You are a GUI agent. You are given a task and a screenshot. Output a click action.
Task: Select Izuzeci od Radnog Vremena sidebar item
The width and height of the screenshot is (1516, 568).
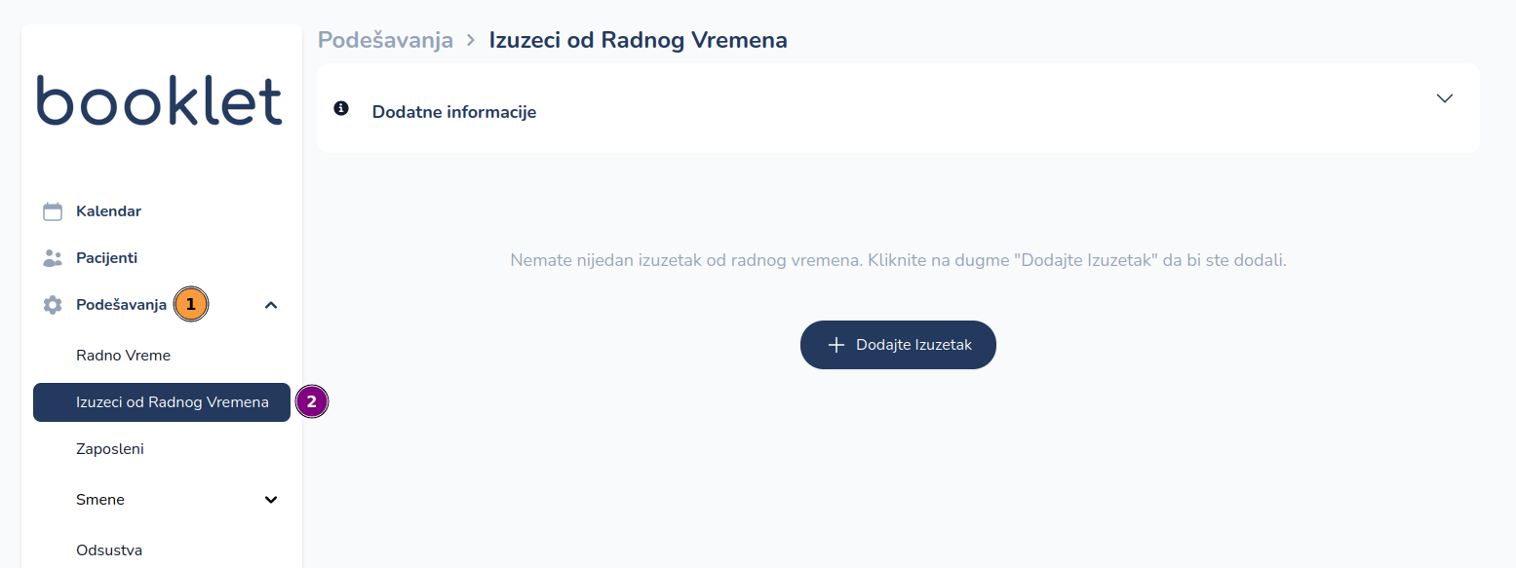click(x=172, y=402)
